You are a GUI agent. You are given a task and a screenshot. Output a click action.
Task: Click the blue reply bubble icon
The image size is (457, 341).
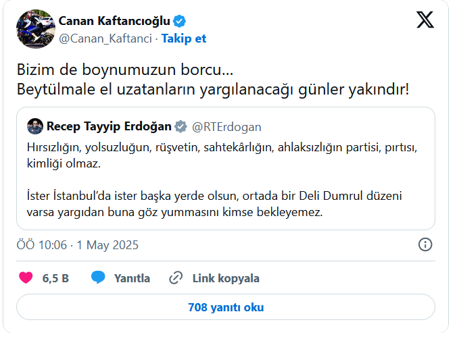99,278
